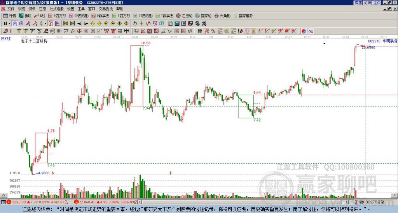Expand volume panel with up-triangle button
Image resolution: width=398 pixels, height=213 pixels.
click(x=3, y=195)
